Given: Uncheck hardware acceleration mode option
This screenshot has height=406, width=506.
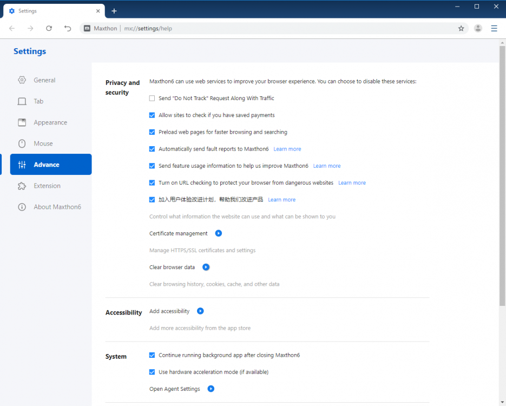Looking at the screenshot, I should [152, 372].
